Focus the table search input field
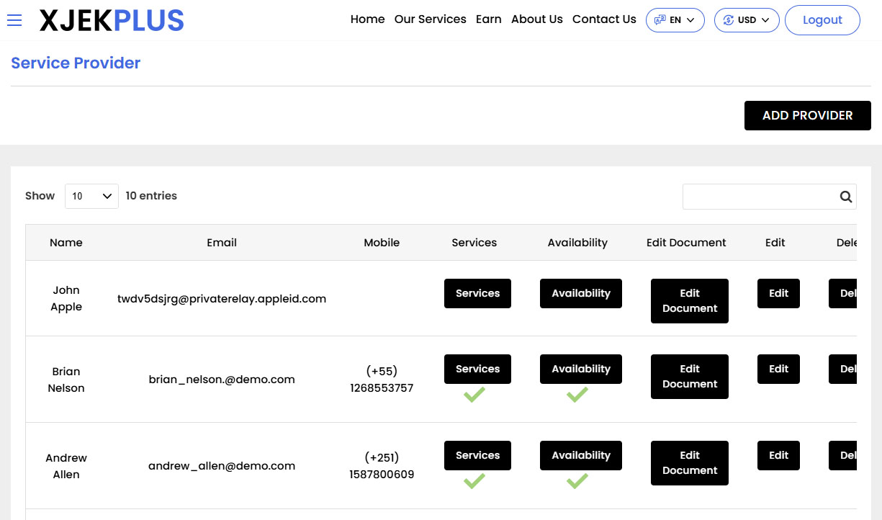882x520 pixels. [758, 197]
